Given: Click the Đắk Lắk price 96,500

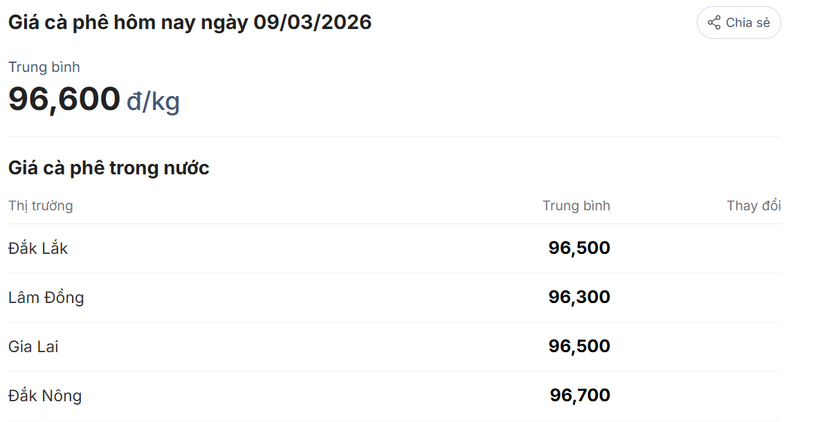Looking at the screenshot, I should pos(579,248).
